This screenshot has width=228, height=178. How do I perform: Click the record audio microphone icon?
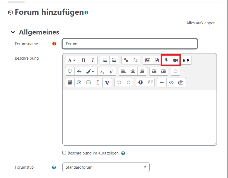coord(166,60)
